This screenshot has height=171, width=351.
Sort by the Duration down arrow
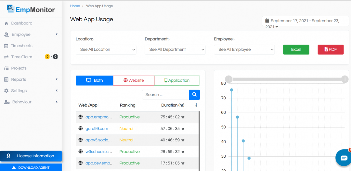196,105
